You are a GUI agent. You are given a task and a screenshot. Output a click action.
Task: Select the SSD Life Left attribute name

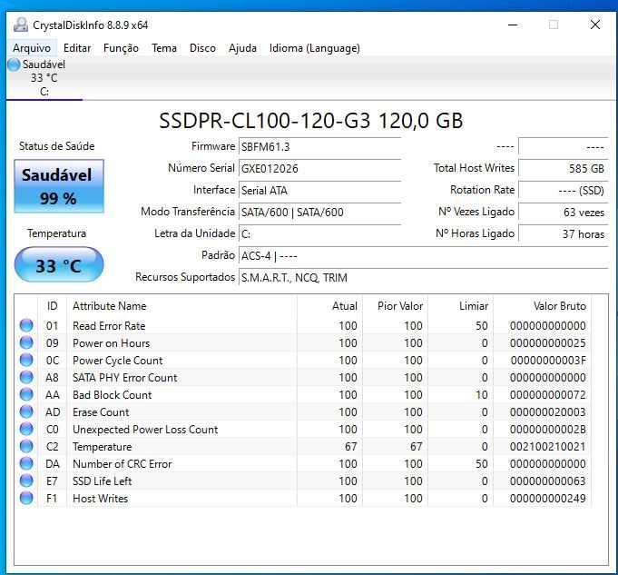(x=102, y=481)
